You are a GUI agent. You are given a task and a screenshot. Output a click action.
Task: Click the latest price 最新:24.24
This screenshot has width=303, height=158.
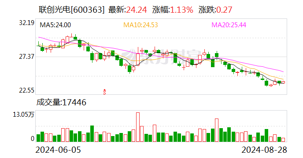point(128,10)
